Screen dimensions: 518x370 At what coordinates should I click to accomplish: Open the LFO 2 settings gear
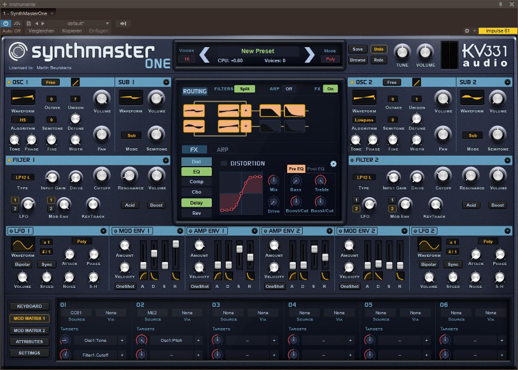tap(508, 231)
